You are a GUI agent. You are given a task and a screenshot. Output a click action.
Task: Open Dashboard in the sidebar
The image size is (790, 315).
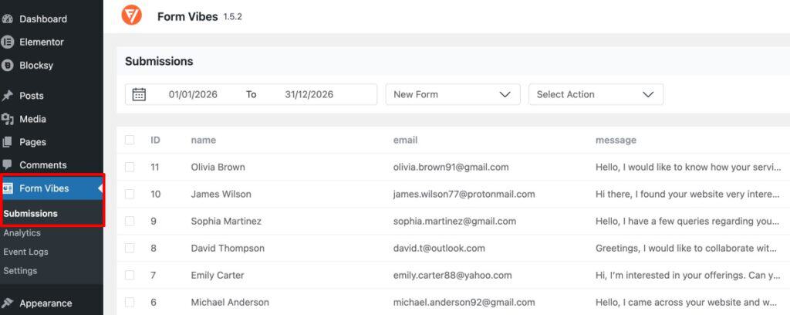tap(43, 19)
